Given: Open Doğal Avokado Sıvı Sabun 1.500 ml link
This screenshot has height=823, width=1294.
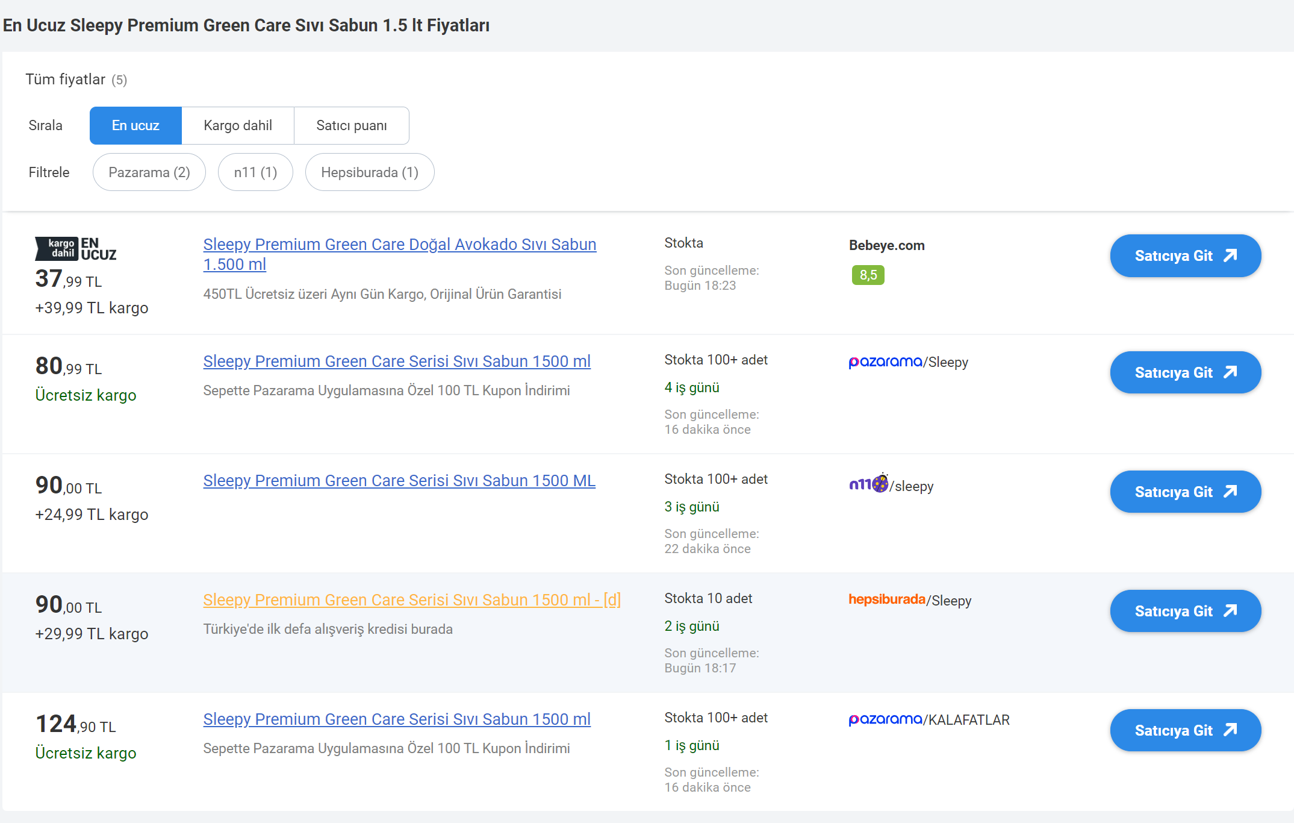Looking at the screenshot, I should tap(400, 254).
